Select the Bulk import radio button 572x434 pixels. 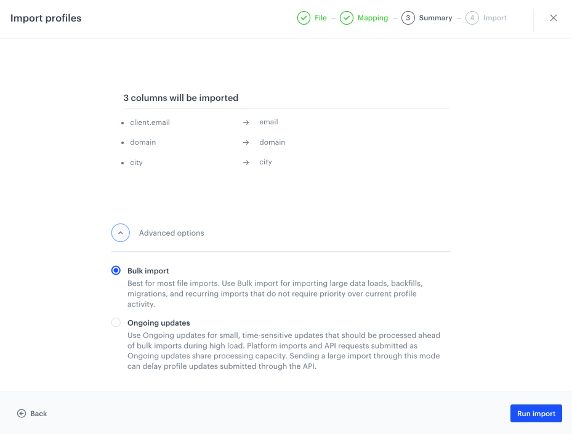point(116,270)
